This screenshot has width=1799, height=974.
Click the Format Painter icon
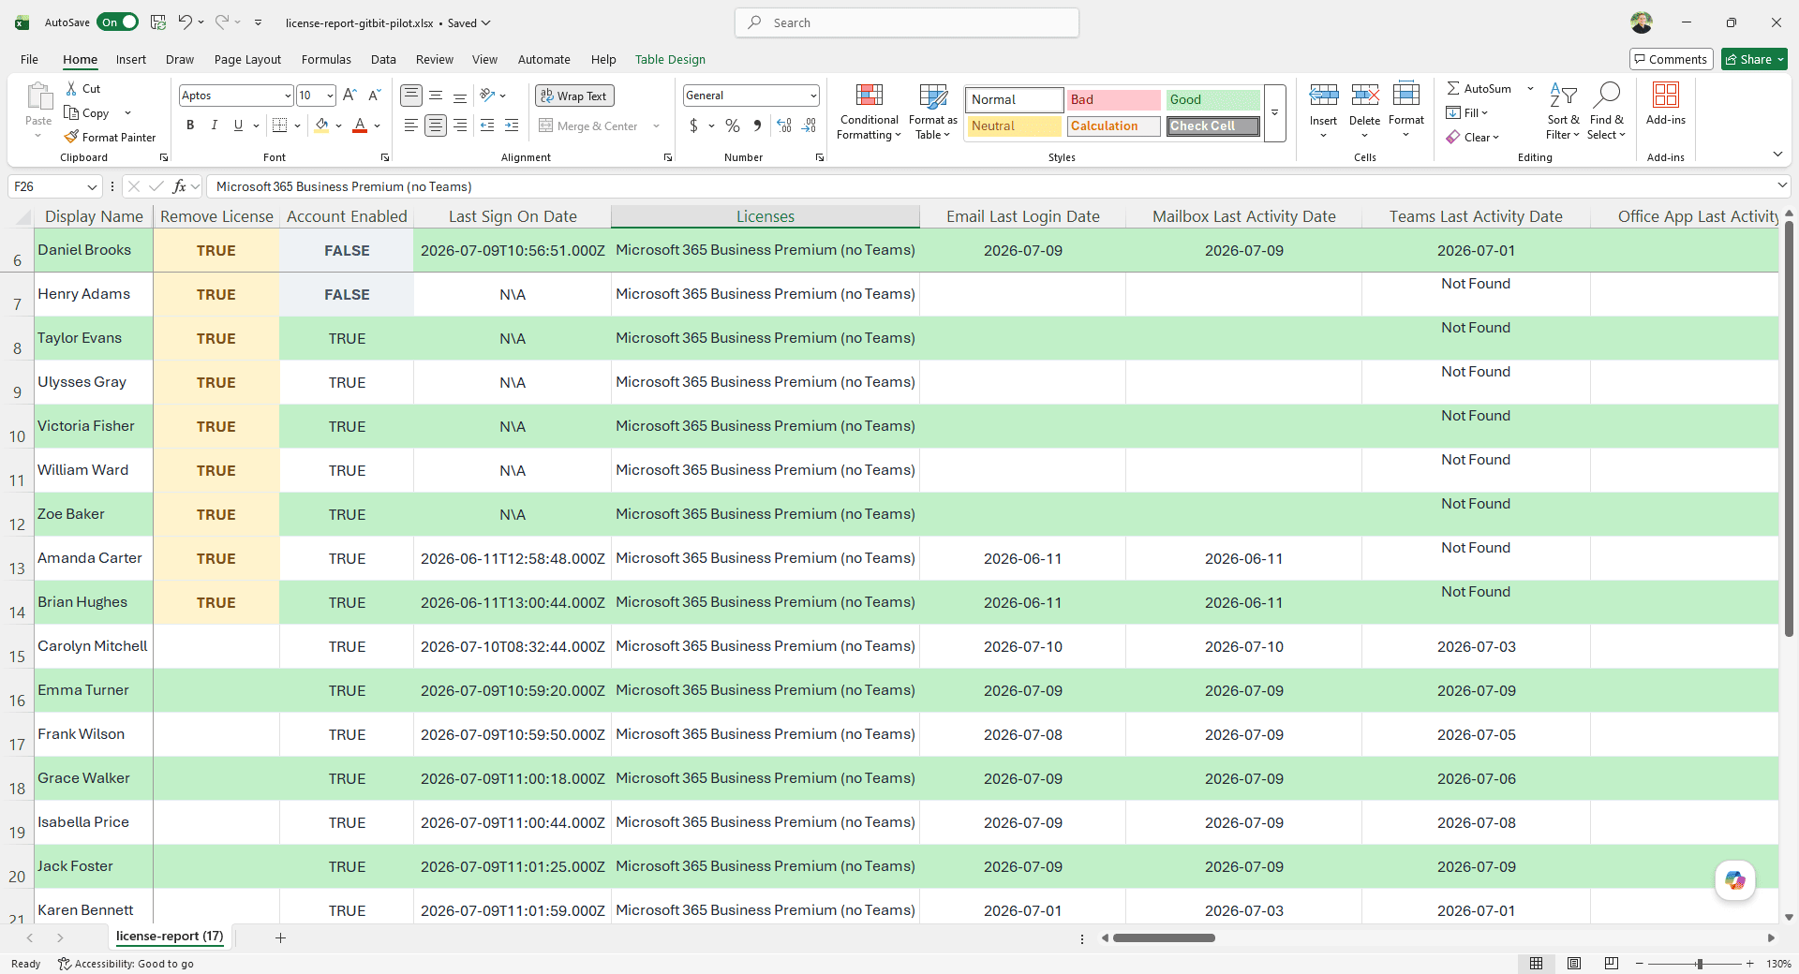pyautogui.click(x=72, y=137)
